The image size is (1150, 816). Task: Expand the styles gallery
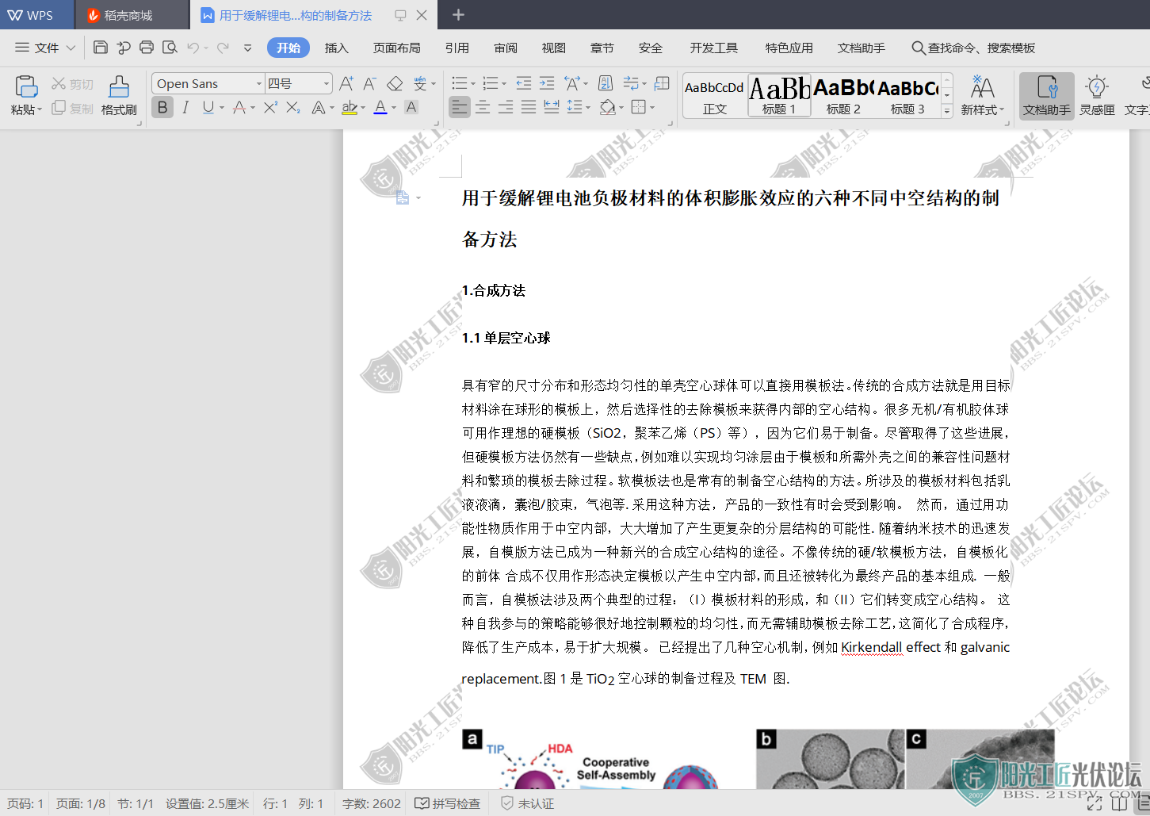tap(946, 112)
